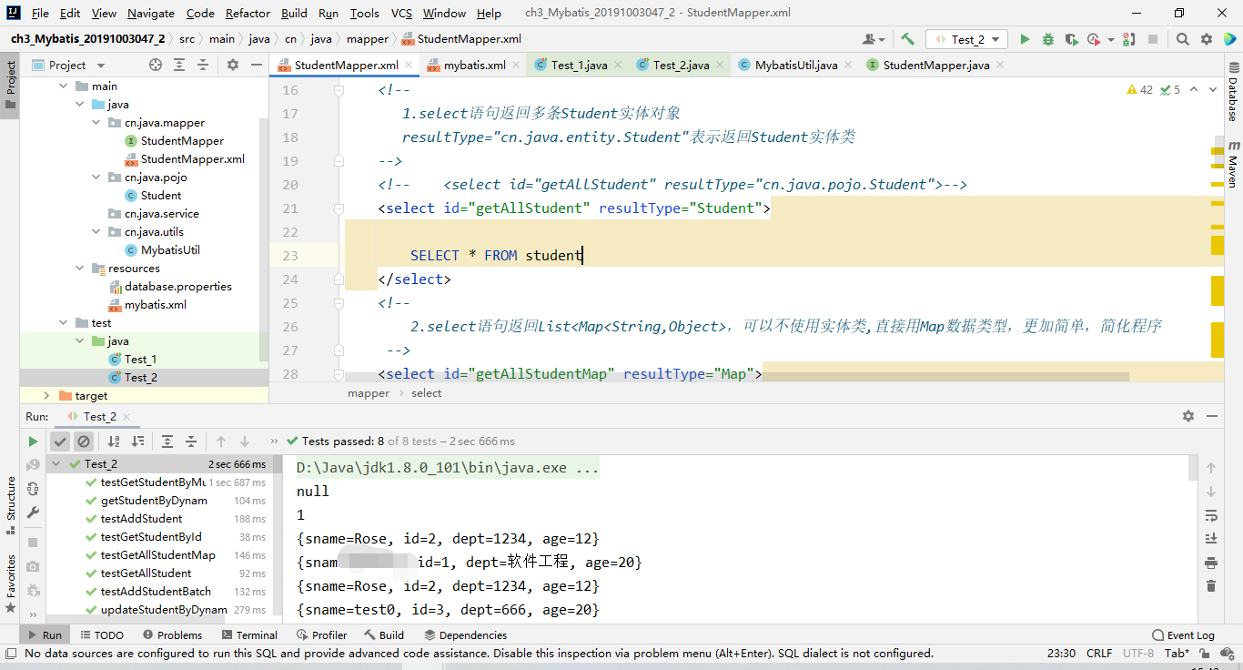Clear console with trash icon

1211,586
